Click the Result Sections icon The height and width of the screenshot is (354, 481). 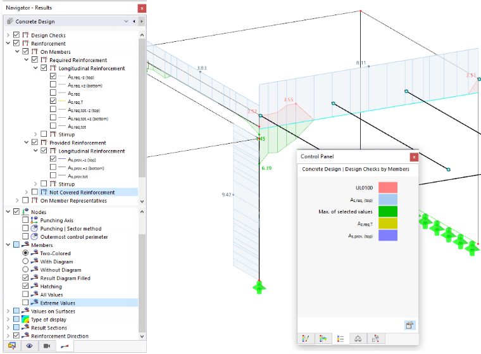pos(25,327)
